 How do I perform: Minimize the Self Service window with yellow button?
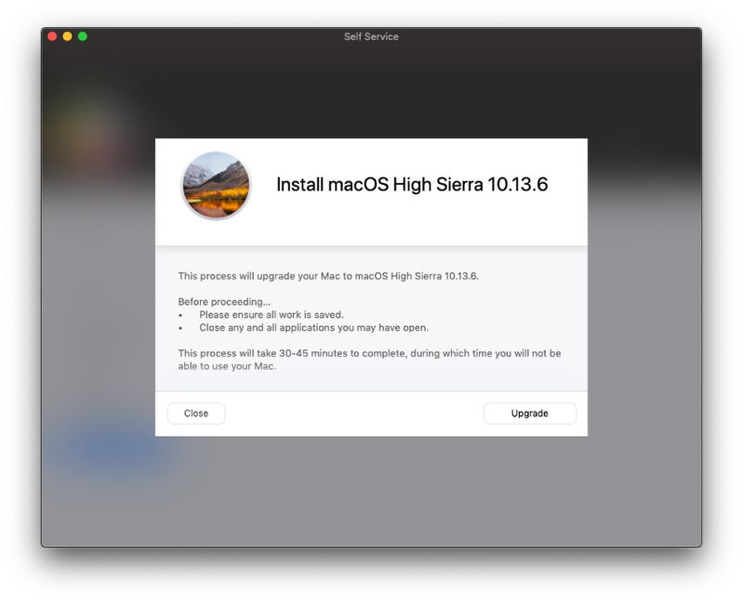[x=67, y=36]
